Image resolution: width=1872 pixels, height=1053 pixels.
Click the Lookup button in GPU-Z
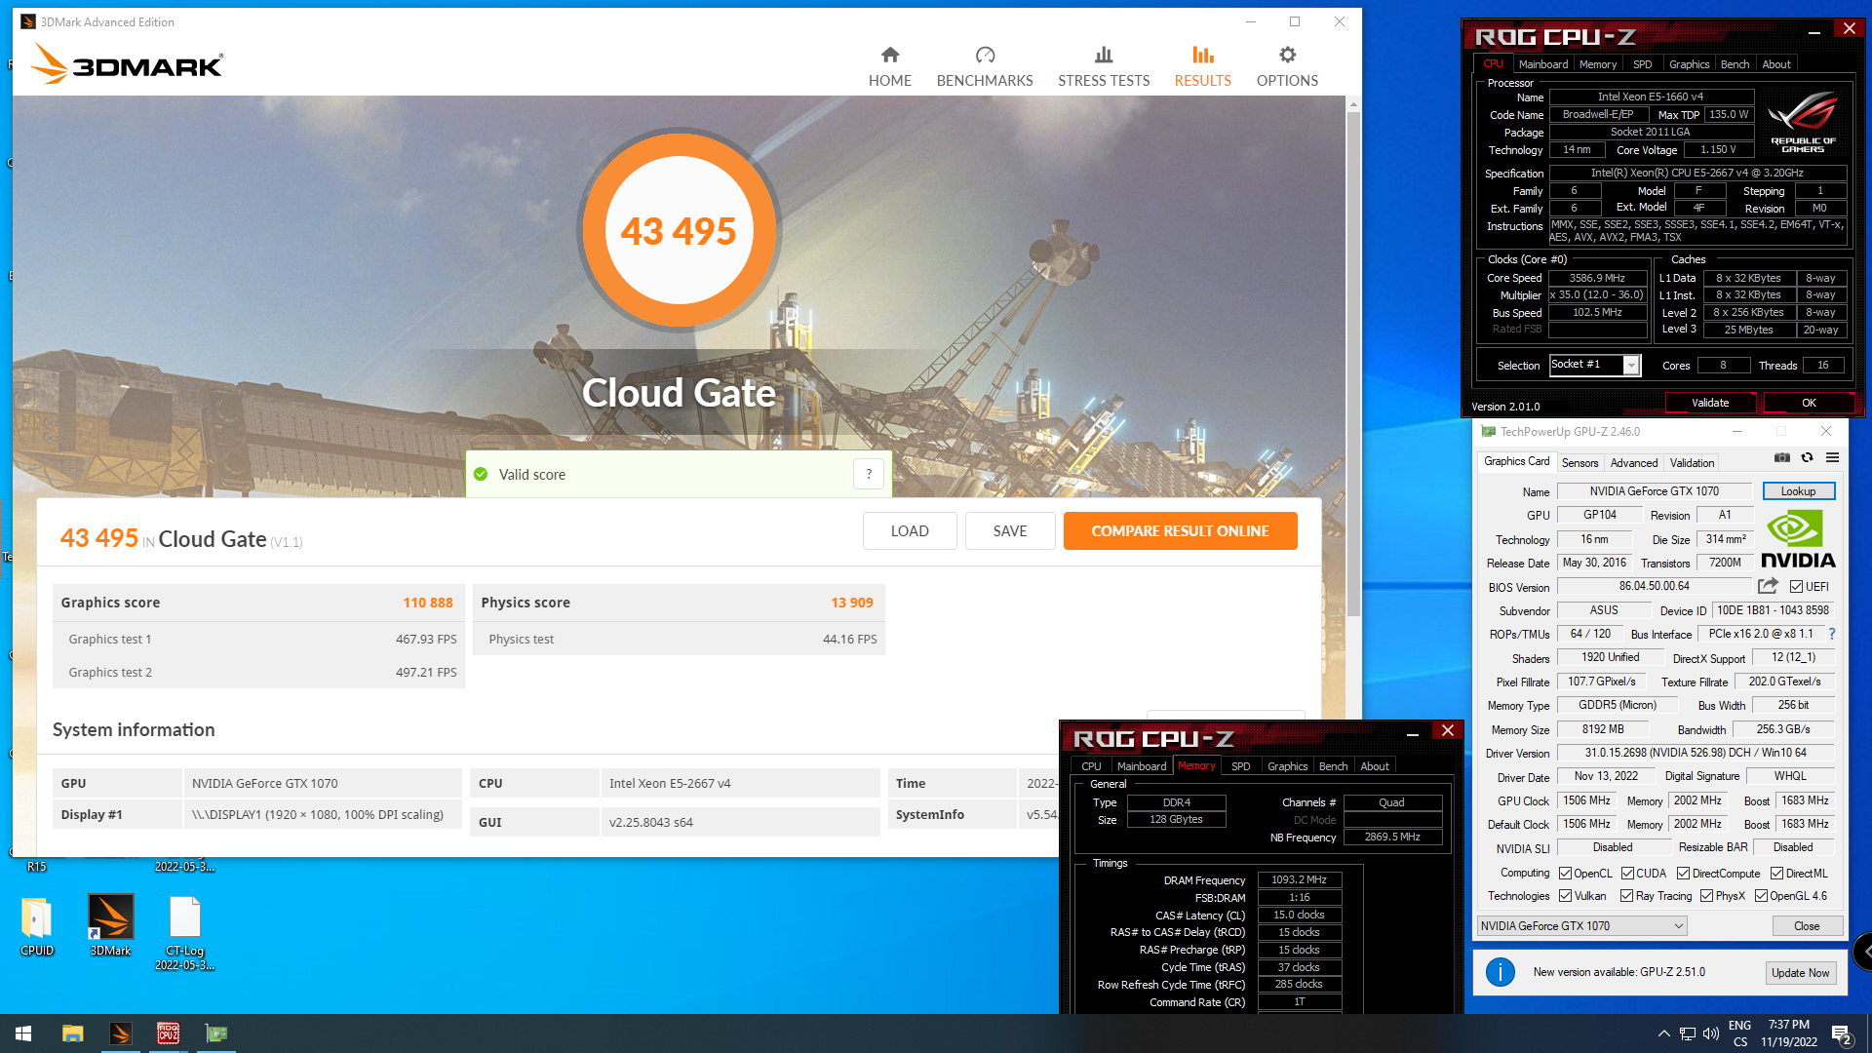pos(1798,491)
